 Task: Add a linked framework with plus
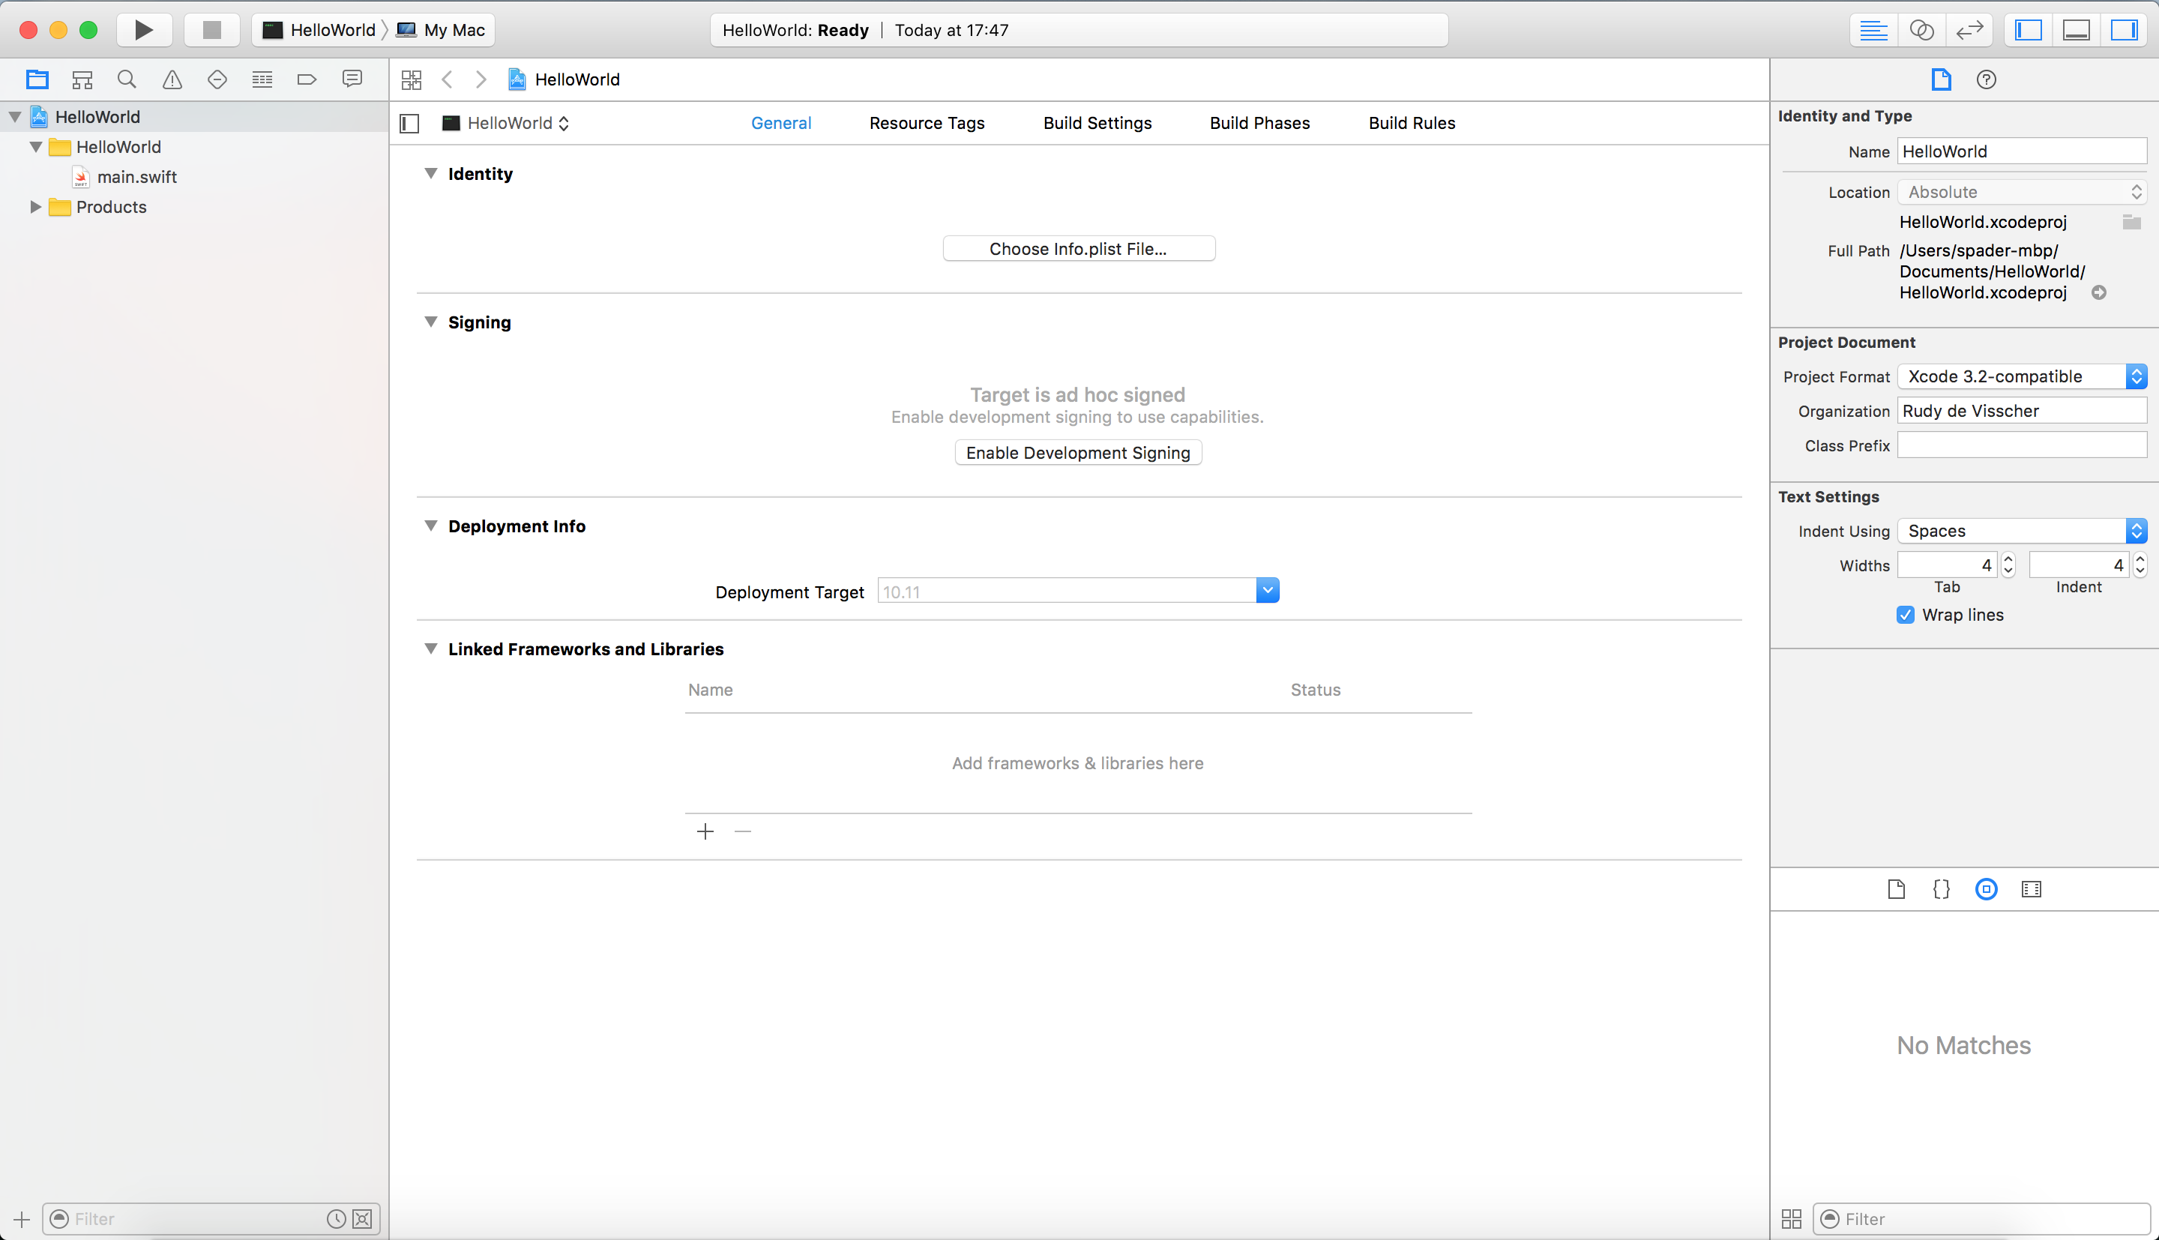(x=705, y=831)
